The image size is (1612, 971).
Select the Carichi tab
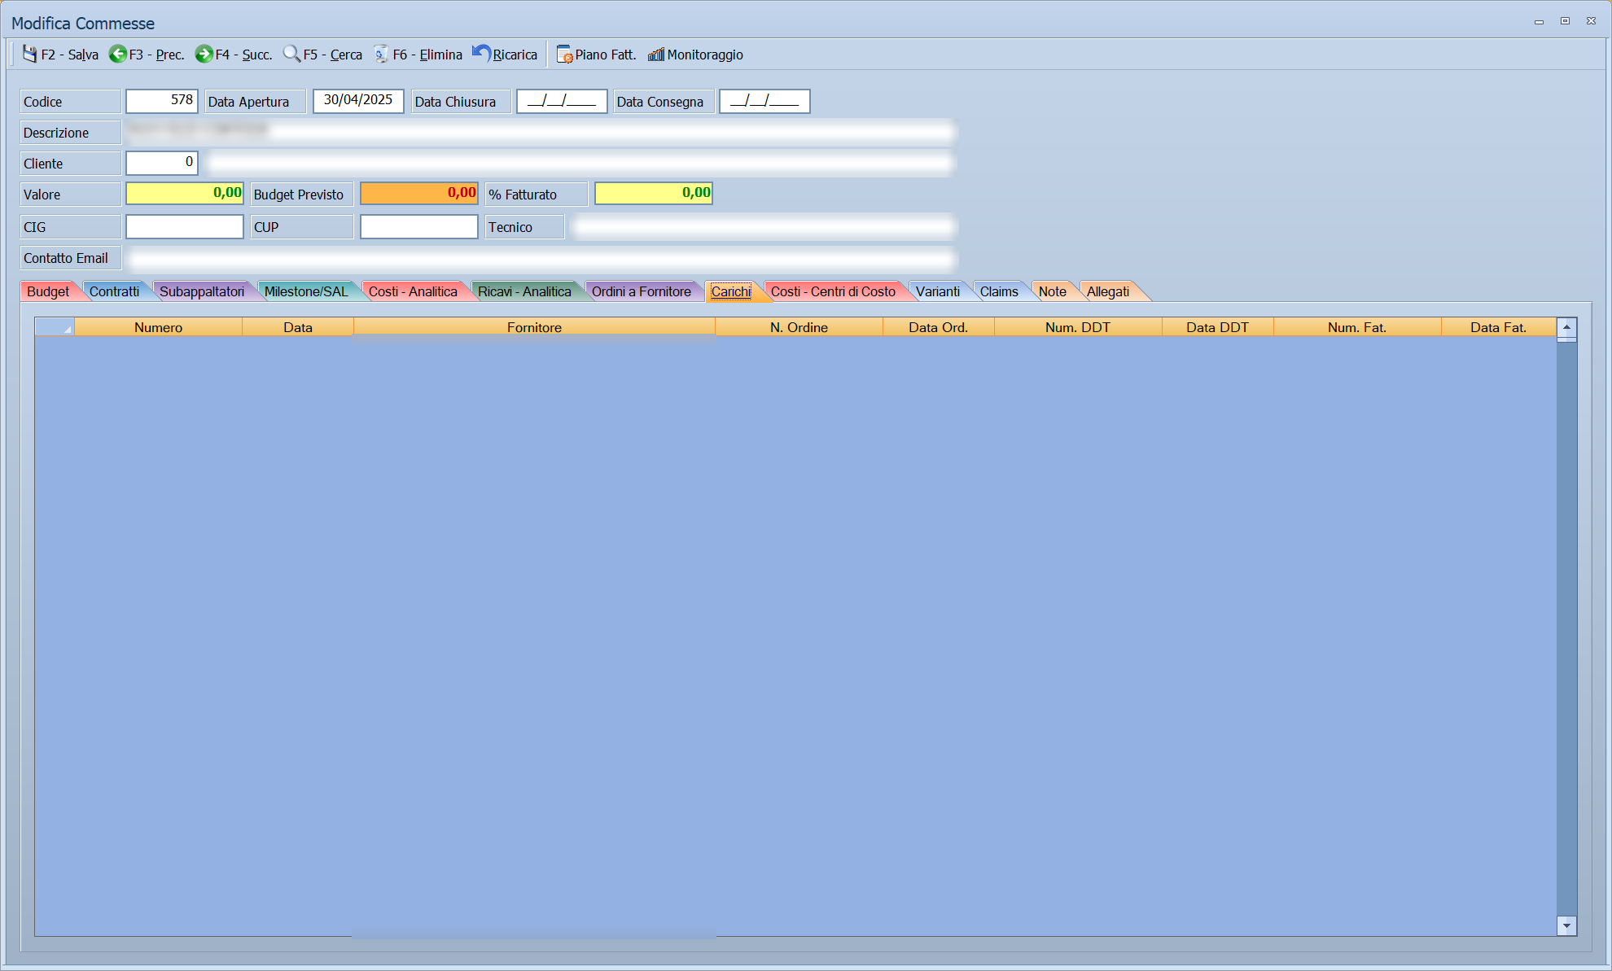(x=731, y=291)
